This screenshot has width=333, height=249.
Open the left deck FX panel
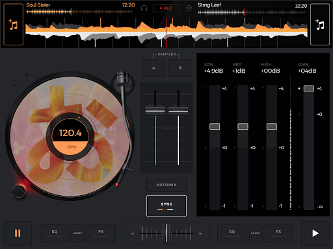pyautogui.click(x=101, y=233)
